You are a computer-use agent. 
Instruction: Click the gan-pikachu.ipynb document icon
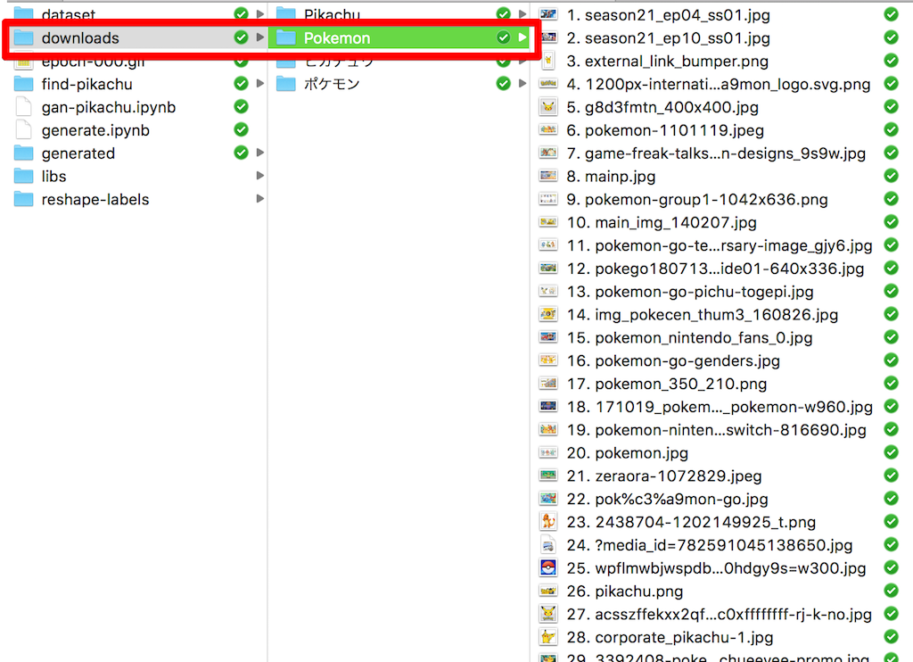23,107
